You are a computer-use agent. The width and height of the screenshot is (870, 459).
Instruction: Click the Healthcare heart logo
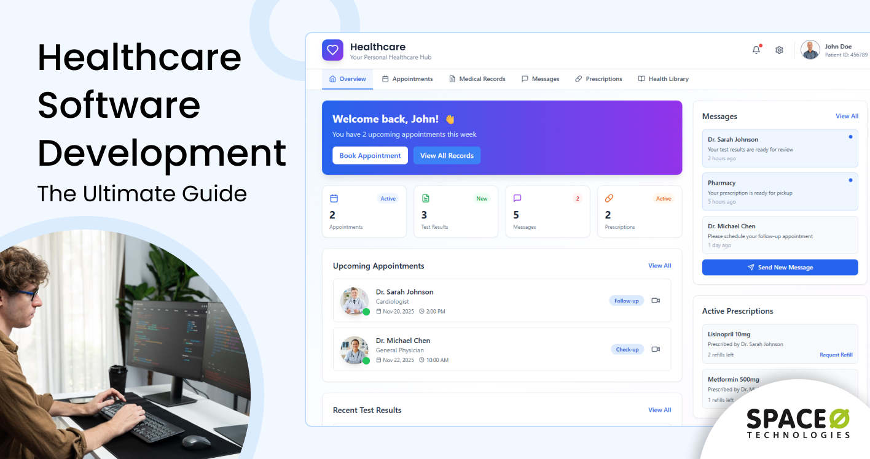(332, 50)
